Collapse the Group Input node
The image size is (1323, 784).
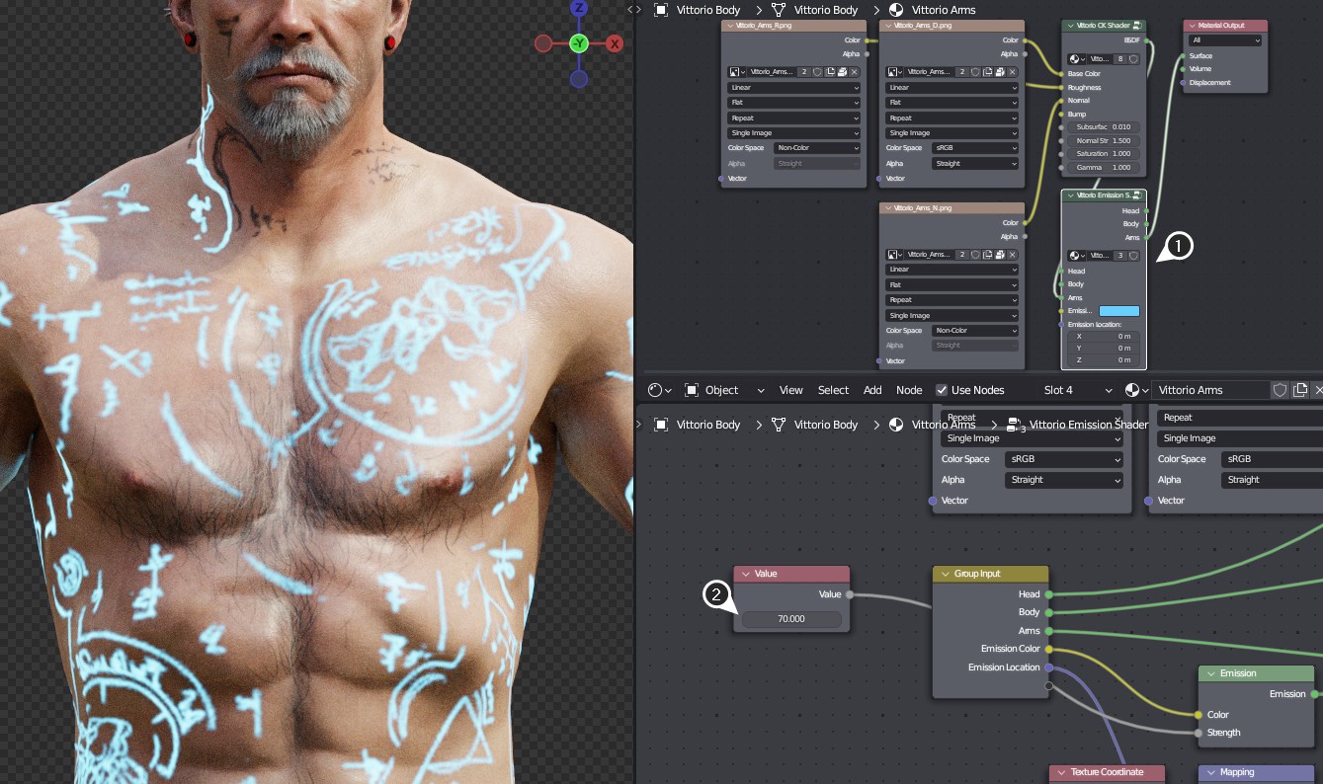[x=945, y=574]
